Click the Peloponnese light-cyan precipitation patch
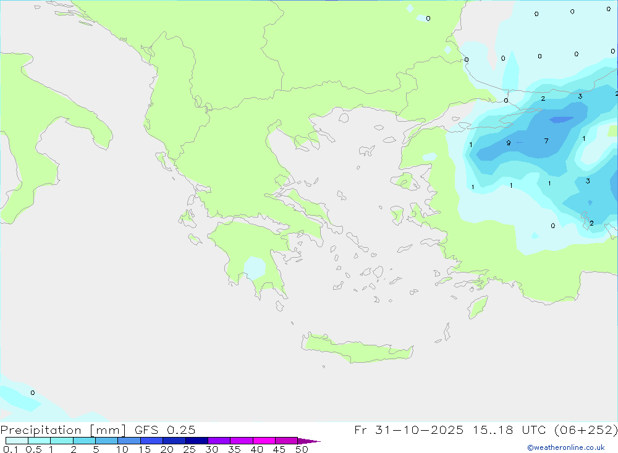 [255, 268]
